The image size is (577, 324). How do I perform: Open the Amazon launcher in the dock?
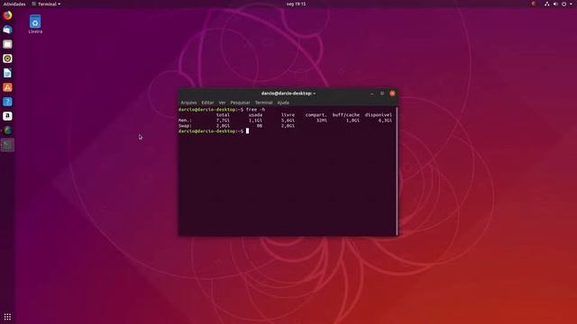tap(7, 116)
